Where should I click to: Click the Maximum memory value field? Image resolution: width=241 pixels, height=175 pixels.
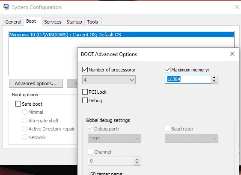(187, 79)
